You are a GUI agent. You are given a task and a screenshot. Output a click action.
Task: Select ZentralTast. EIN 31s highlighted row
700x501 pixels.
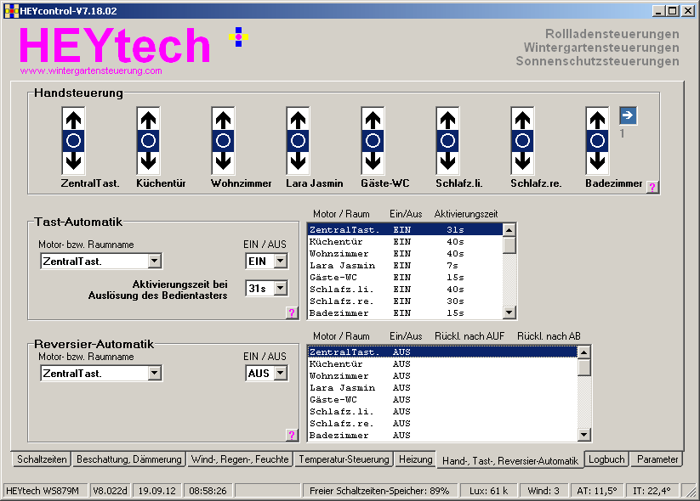(405, 229)
